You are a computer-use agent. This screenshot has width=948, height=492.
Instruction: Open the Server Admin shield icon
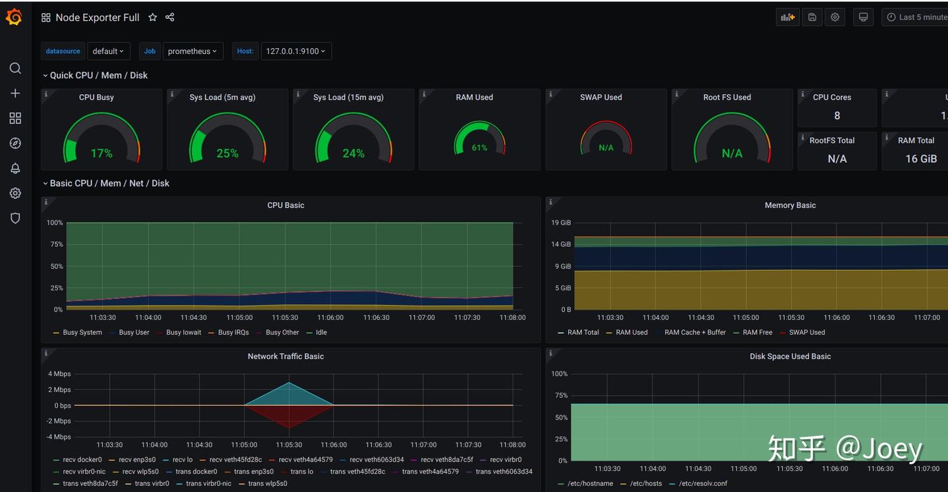tap(15, 218)
